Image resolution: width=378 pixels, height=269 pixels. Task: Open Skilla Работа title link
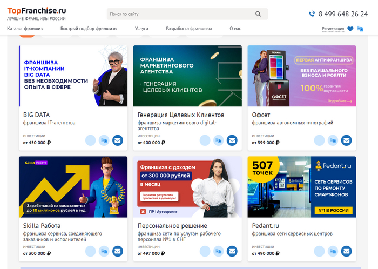tap(42, 226)
